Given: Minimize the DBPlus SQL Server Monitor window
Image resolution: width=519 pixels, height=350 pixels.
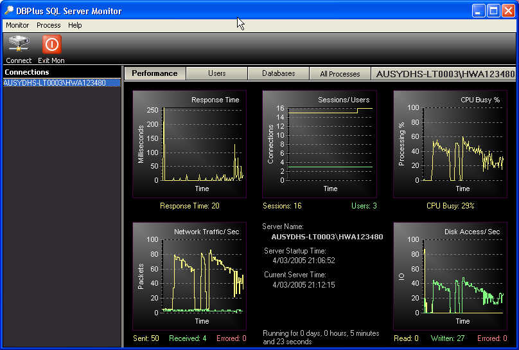Looking at the screenshot, I should [479, 10].
